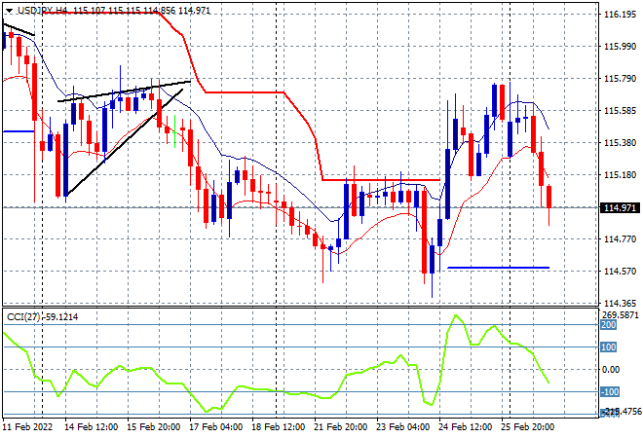Select the red stepped line plateau near 116.195
Screen dimensions: 643x438
click(x=100, y=13)
